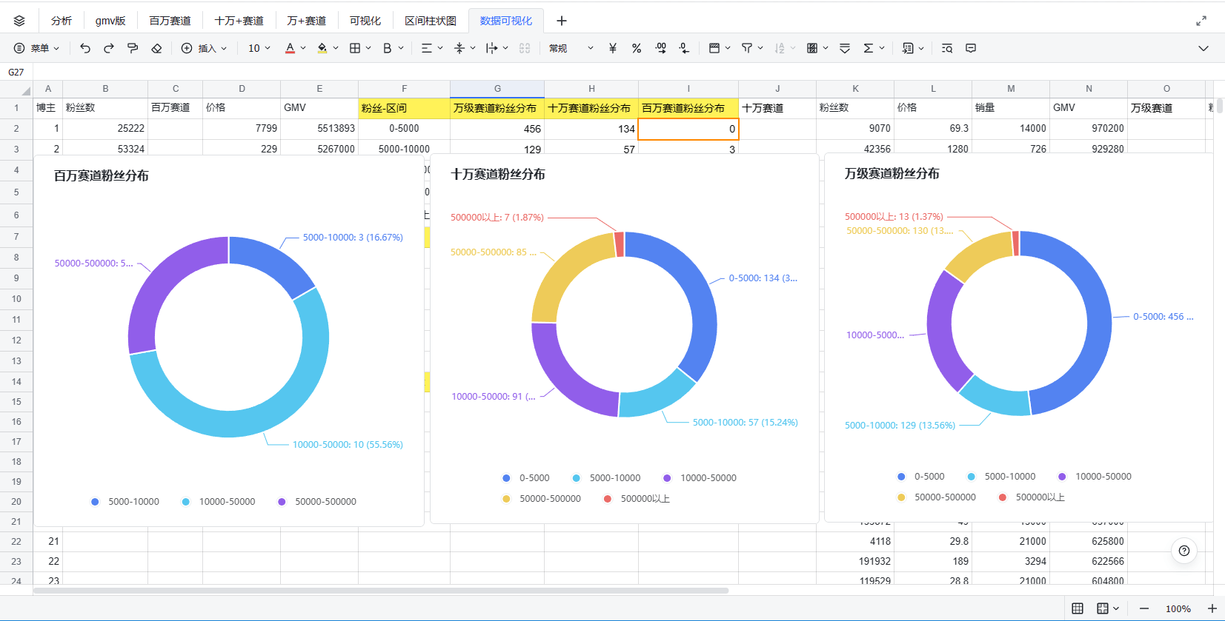Open the fill color bucket swatch
Image resolution: width=1225 pixels, height=621 pixels.
coord(322,48)
